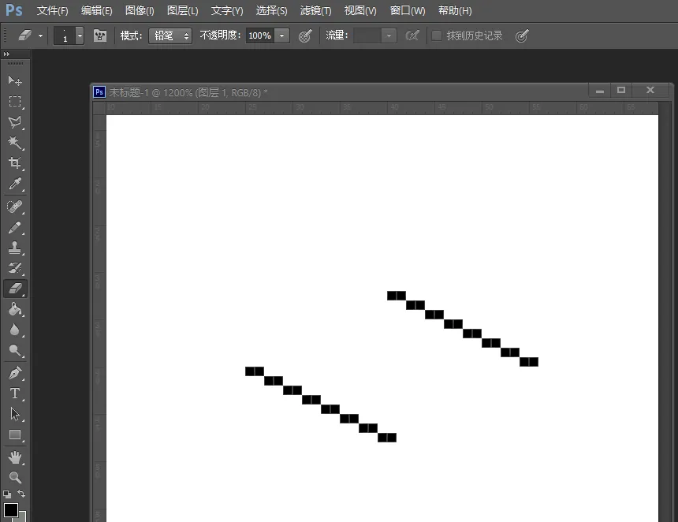Choose the History Brush tool
The image size is (678, 522).
click(x=15, y=268)
